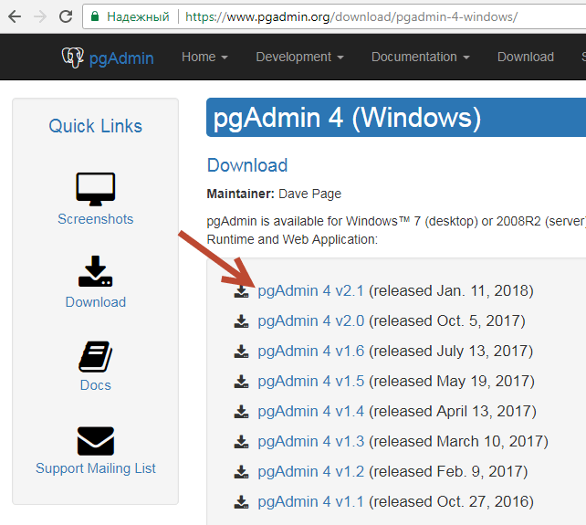Go back using the browser back arrow
Screen dimensions: 586x525
click(x=15, y=16)
